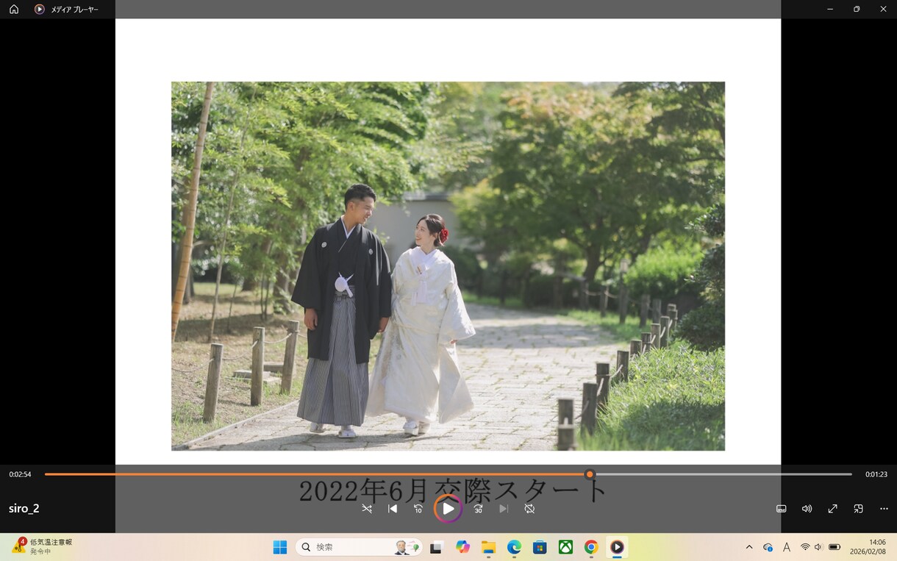This screenshot has width=897, height=561.
Task: Toggle shuffle playback
Action: click(367, 509)
